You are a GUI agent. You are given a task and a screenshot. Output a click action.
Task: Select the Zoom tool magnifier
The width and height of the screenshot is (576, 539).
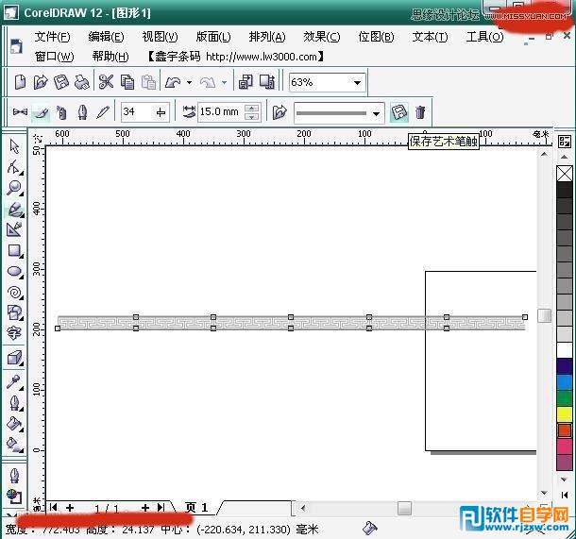14,188
